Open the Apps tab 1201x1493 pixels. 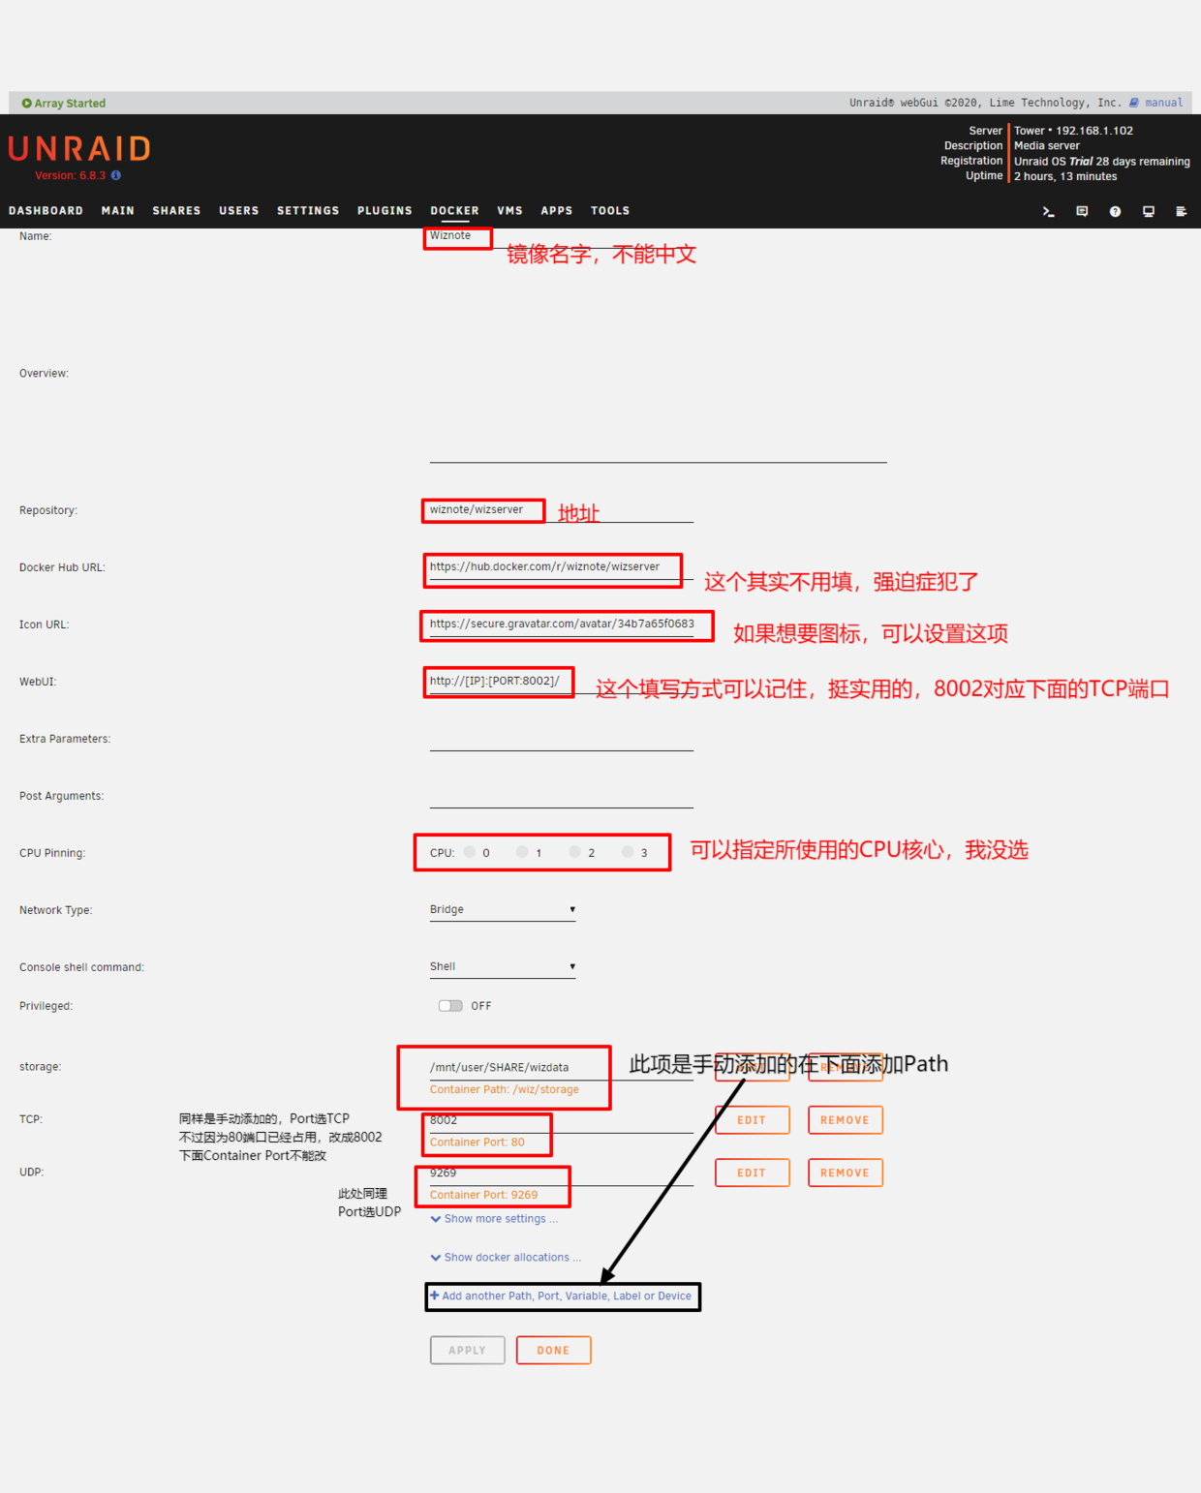[557, 211]
